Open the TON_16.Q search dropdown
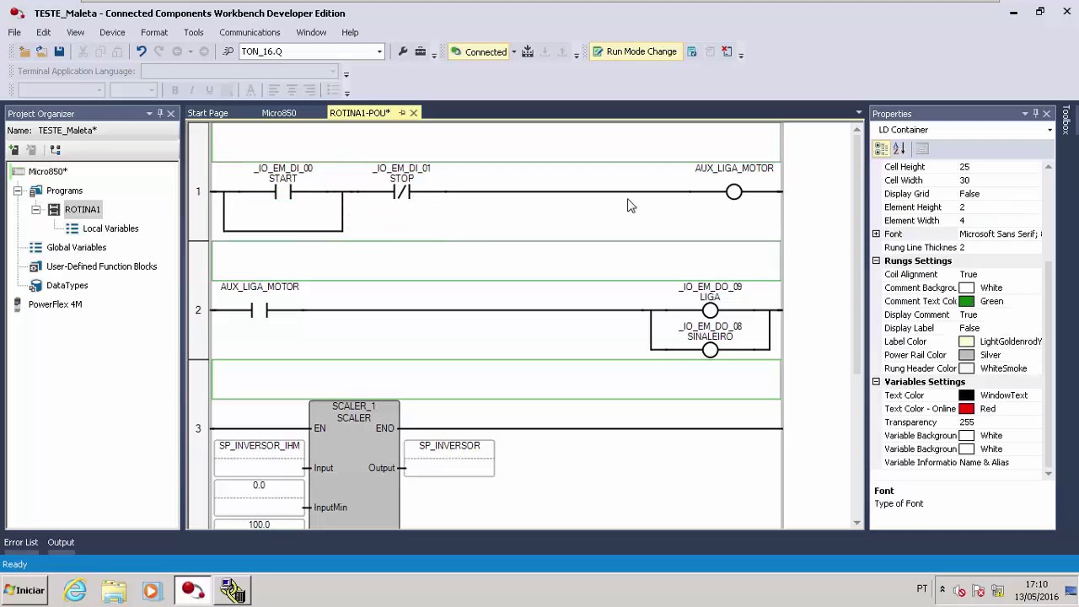The width and height of the screenshot is (1079, 607). (379, 51)
